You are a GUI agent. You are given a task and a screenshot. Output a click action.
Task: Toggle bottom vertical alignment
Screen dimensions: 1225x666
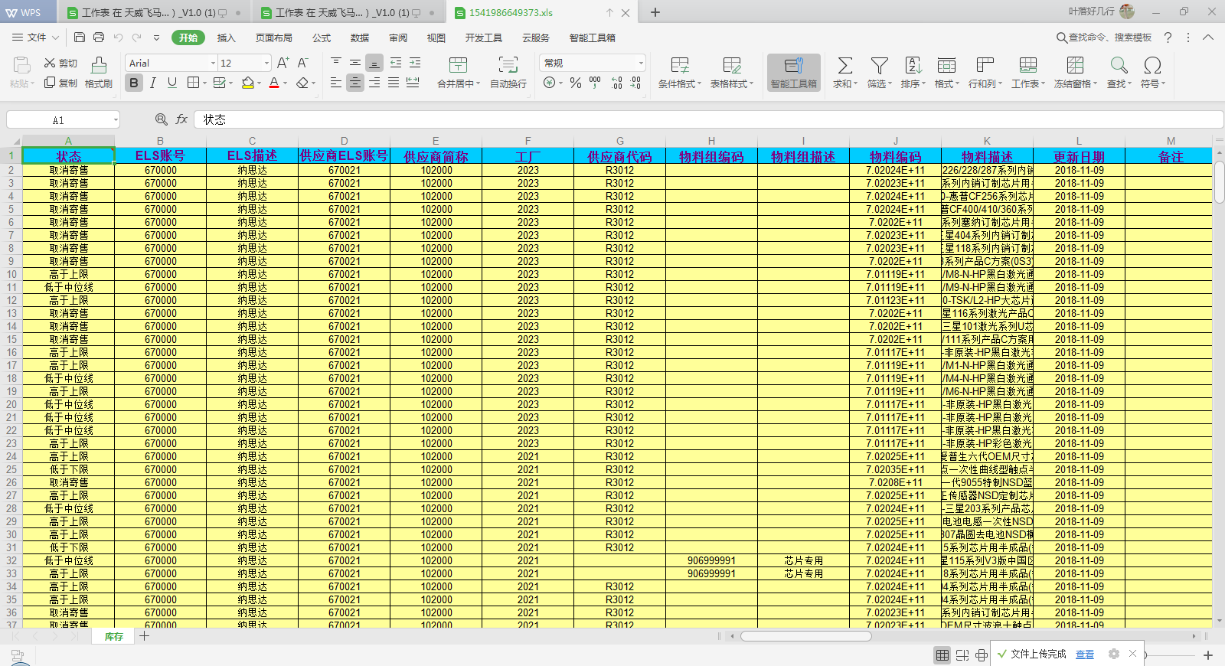point(374,63)
